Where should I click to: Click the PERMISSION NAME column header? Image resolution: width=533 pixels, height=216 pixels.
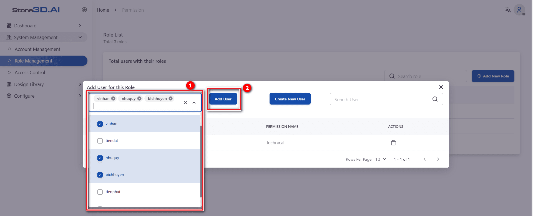pyautogui.click(x=282, y=127)
